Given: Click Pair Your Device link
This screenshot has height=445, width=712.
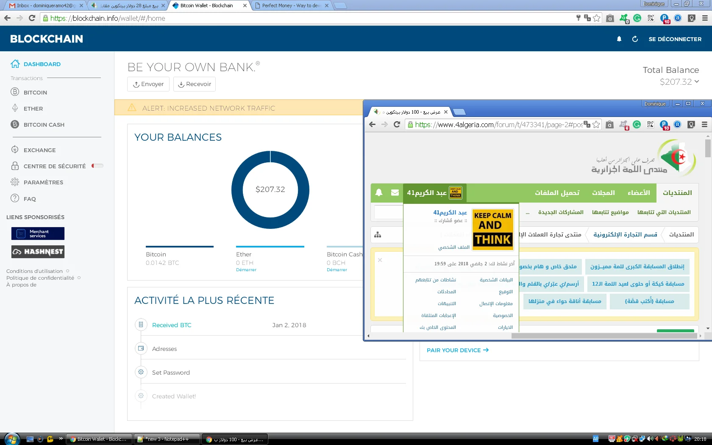Looking at the screenshot, I should pos(457,350).
